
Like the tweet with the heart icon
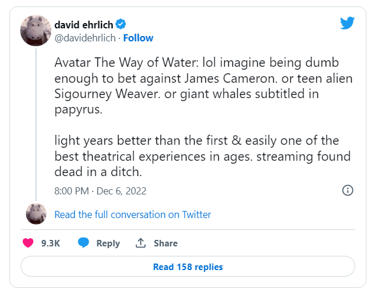point(28,243)
